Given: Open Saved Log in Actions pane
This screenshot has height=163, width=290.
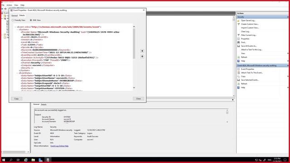Looking at the screenshot, I should click(248, 20).
